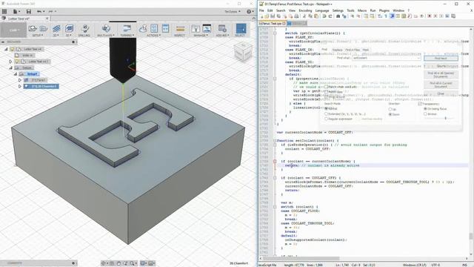
Task: Open the Fusion 360 help question-mark icon
Action: click(249, 12)
